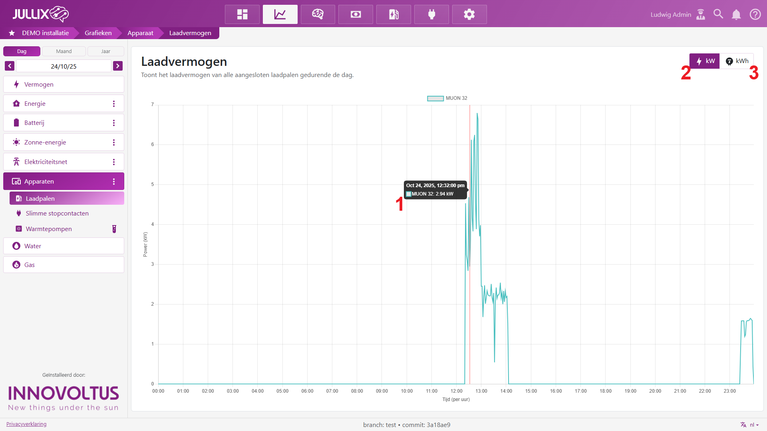Select the kW unit toggle
Viewport: 767px width, 431px height.
[x=705, y=61]
